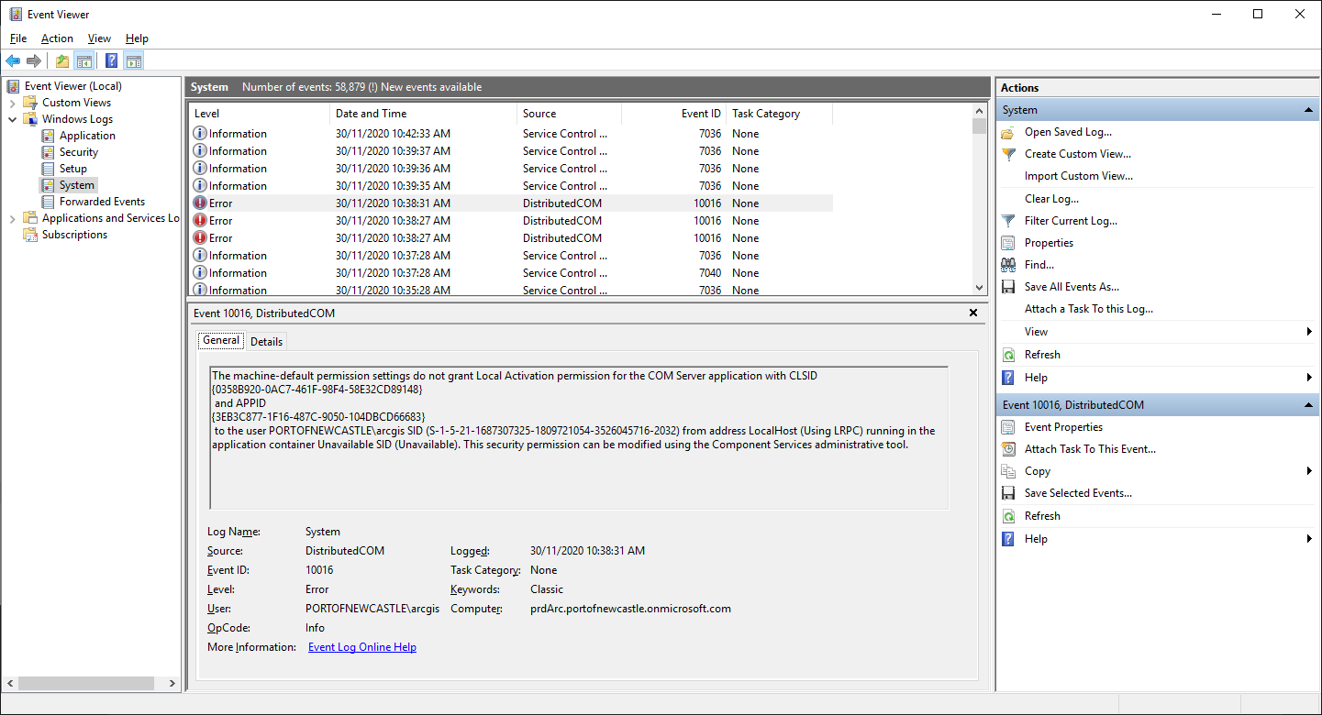Click the Create Custom View funnel icon
The width and height of the screenshot is (1322, 715).
1007,154
